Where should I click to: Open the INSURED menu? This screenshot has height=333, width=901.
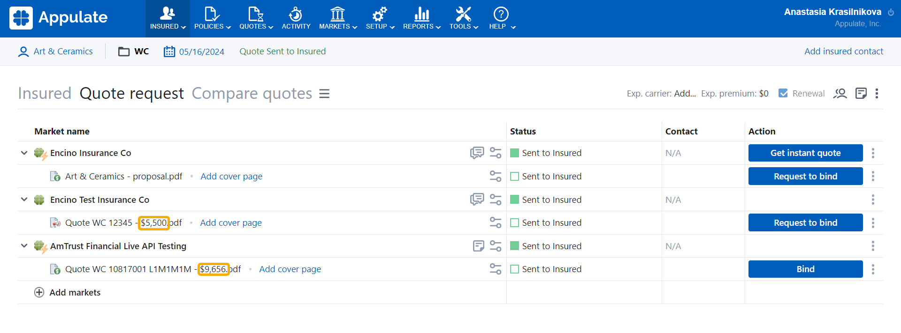click(168, 19)
